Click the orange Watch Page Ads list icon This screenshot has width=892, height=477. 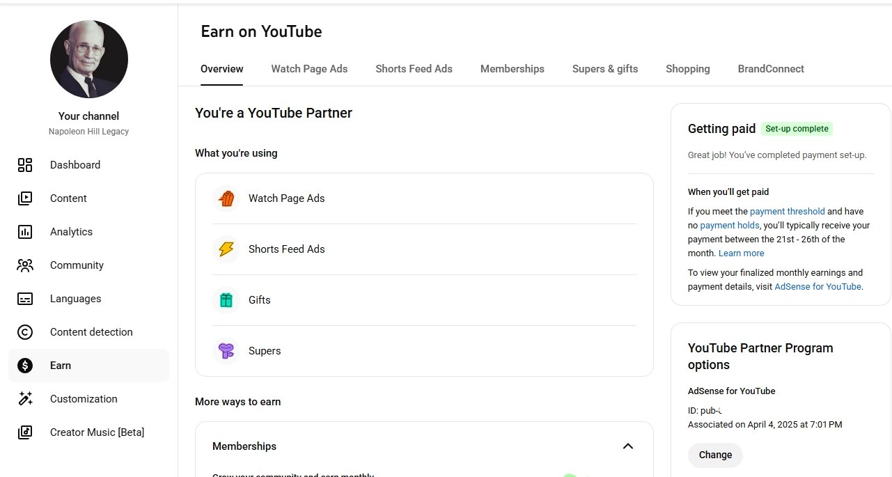[226, 198]
